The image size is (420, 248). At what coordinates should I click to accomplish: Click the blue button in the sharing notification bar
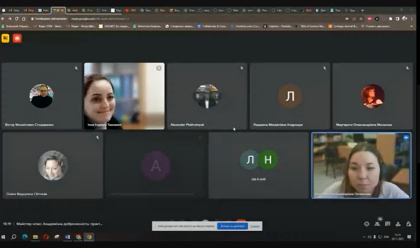pos(232,226)
